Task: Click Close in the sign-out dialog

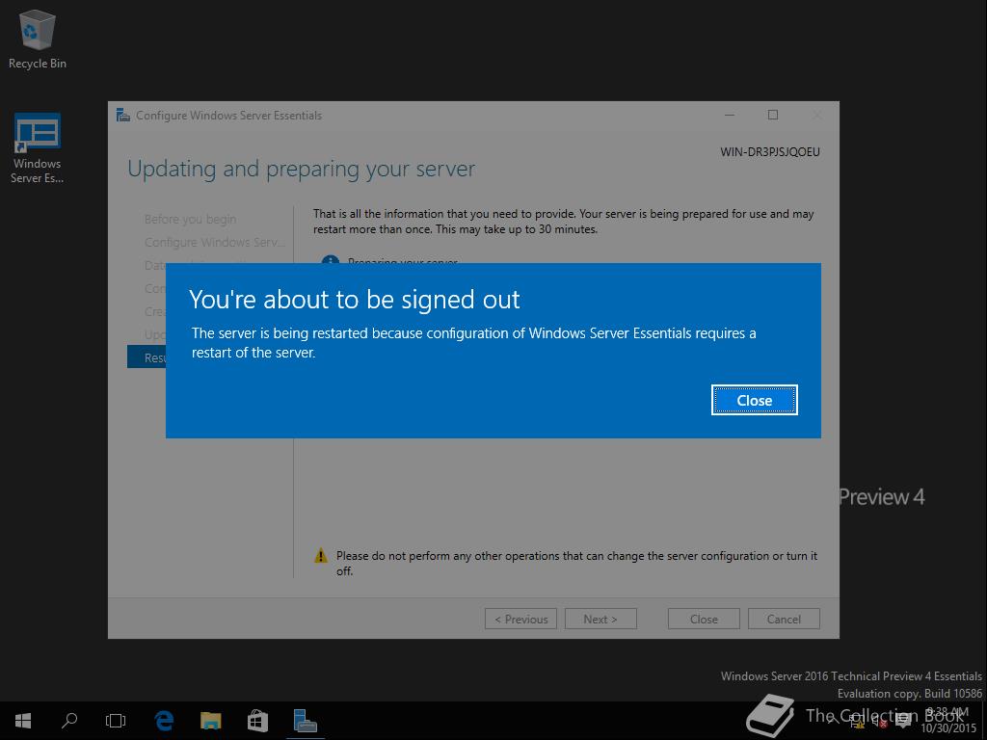Action: point(754,400)
